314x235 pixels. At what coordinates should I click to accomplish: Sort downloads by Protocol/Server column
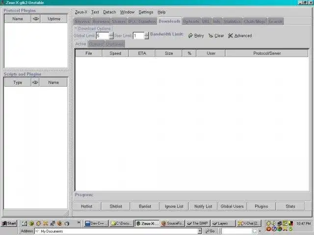coord(267,53)
